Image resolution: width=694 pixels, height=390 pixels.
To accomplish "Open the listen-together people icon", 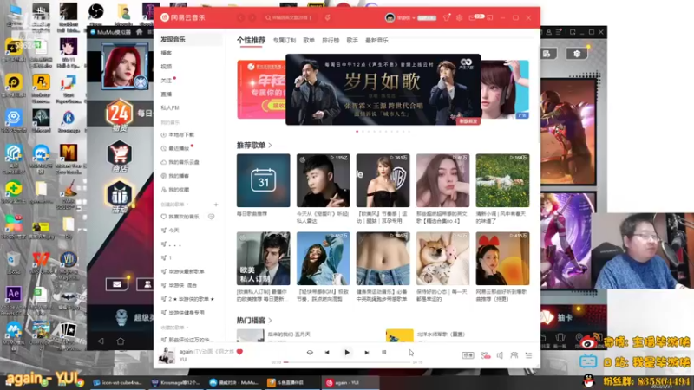I will coord(514,355).
